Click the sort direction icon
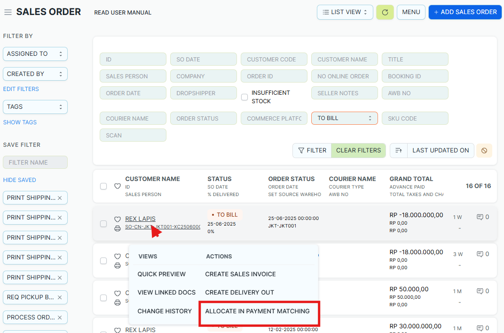The width and height of the screenshot is (504, 333). pos(399,150)
